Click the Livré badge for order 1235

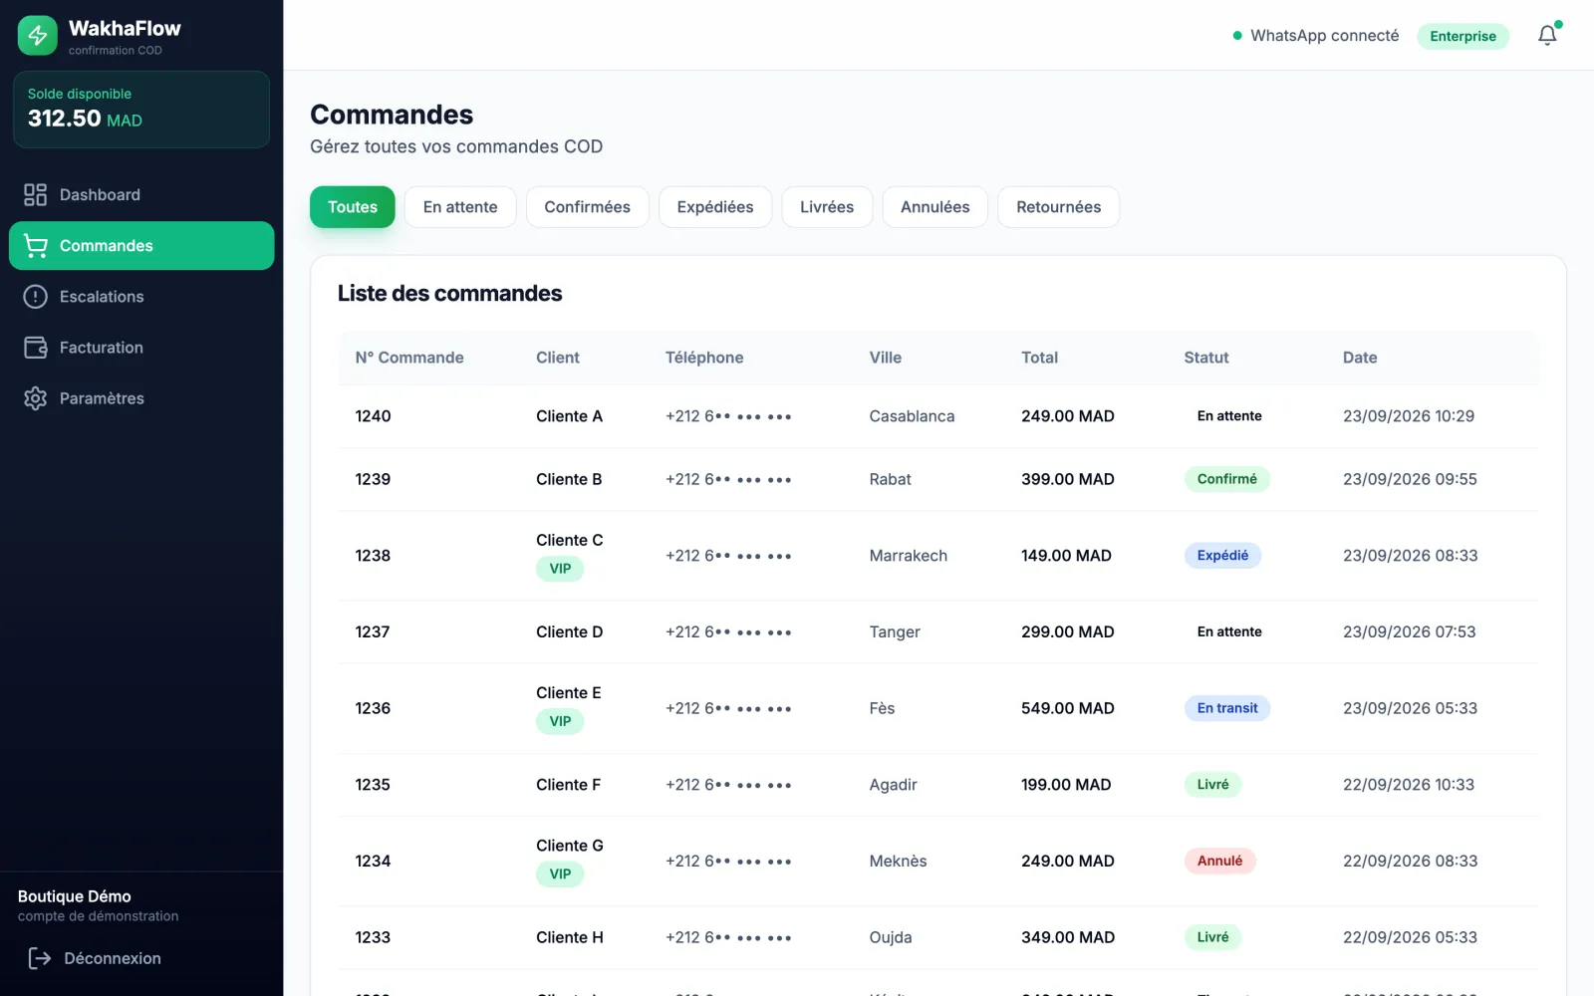pyautogui.click(x=1213, y=785)
